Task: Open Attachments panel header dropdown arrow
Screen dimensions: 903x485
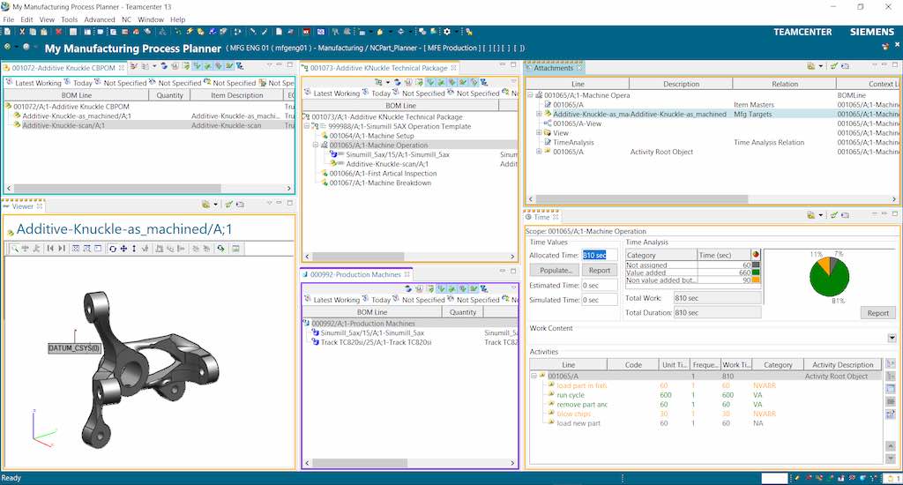Action: tap(821, 66)
